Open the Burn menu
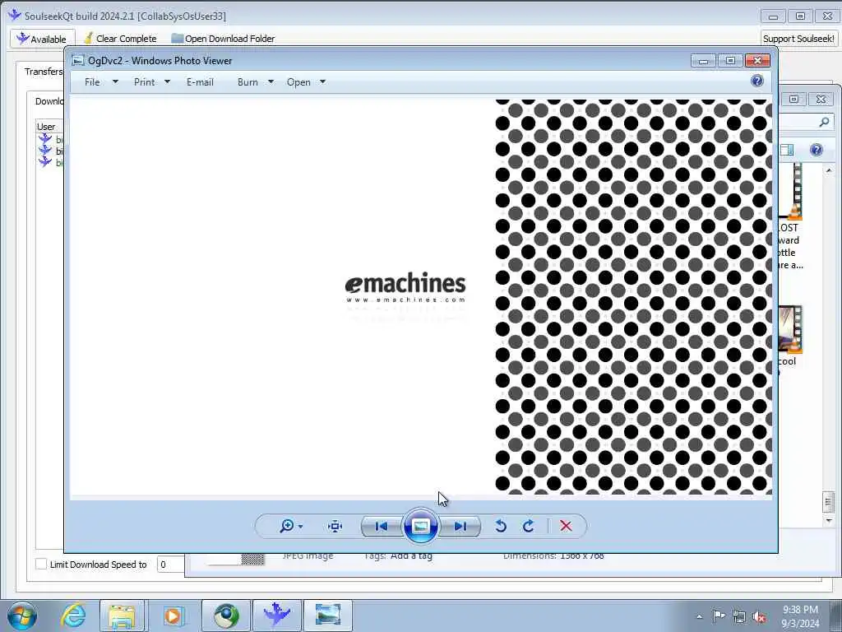 [x=248, y=82]
